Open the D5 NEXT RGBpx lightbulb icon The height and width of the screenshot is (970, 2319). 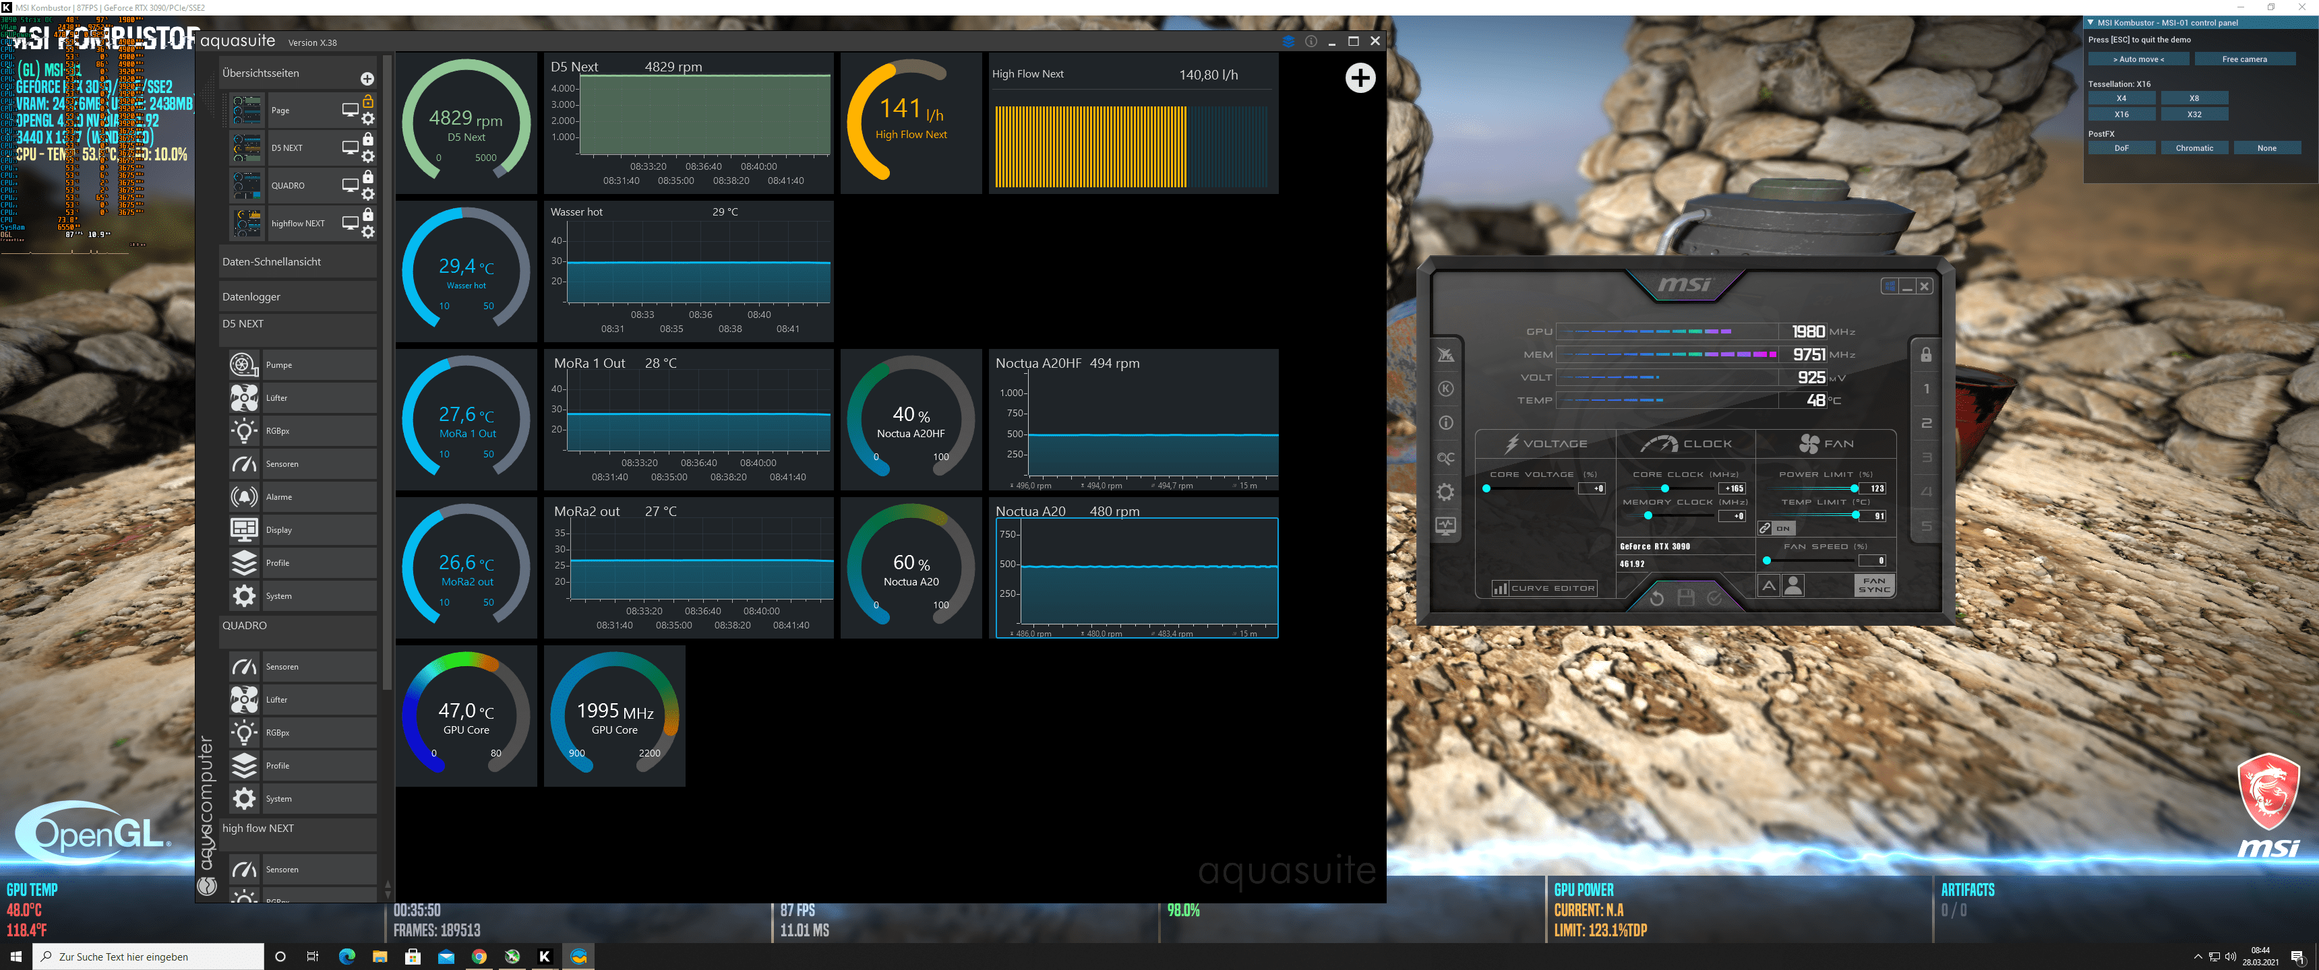(244, 431)
